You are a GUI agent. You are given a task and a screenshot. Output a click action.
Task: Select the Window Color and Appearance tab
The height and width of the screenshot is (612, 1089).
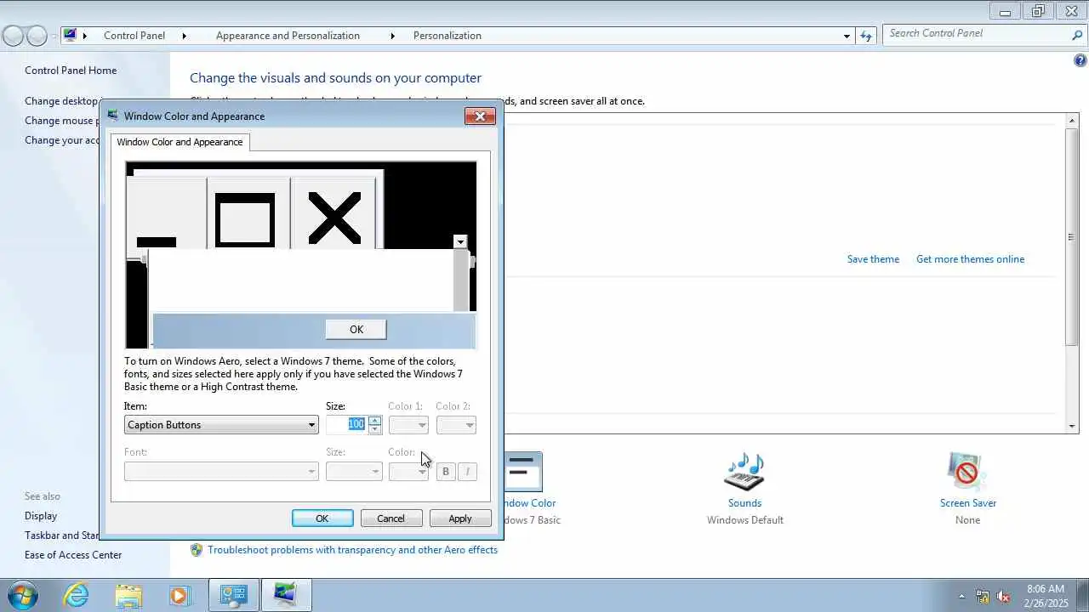pos(180,142)
